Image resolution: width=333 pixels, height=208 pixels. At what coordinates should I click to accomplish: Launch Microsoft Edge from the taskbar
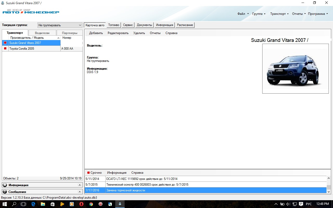point(33,204)
